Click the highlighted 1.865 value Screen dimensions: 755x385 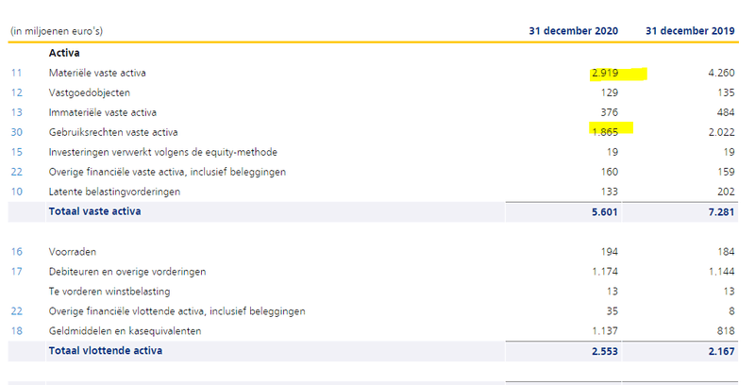click(x=605, y=132)
